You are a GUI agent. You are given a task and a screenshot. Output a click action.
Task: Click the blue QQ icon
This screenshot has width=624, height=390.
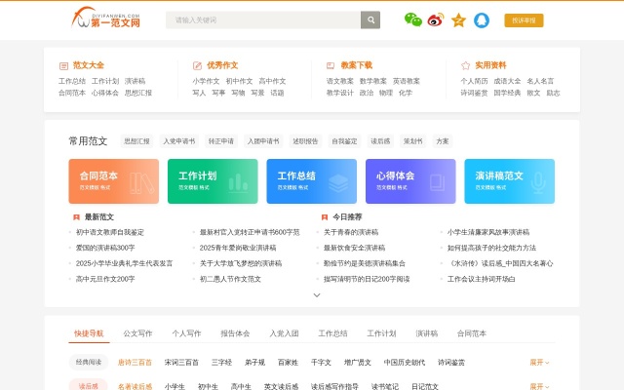(x=481, y=19)
